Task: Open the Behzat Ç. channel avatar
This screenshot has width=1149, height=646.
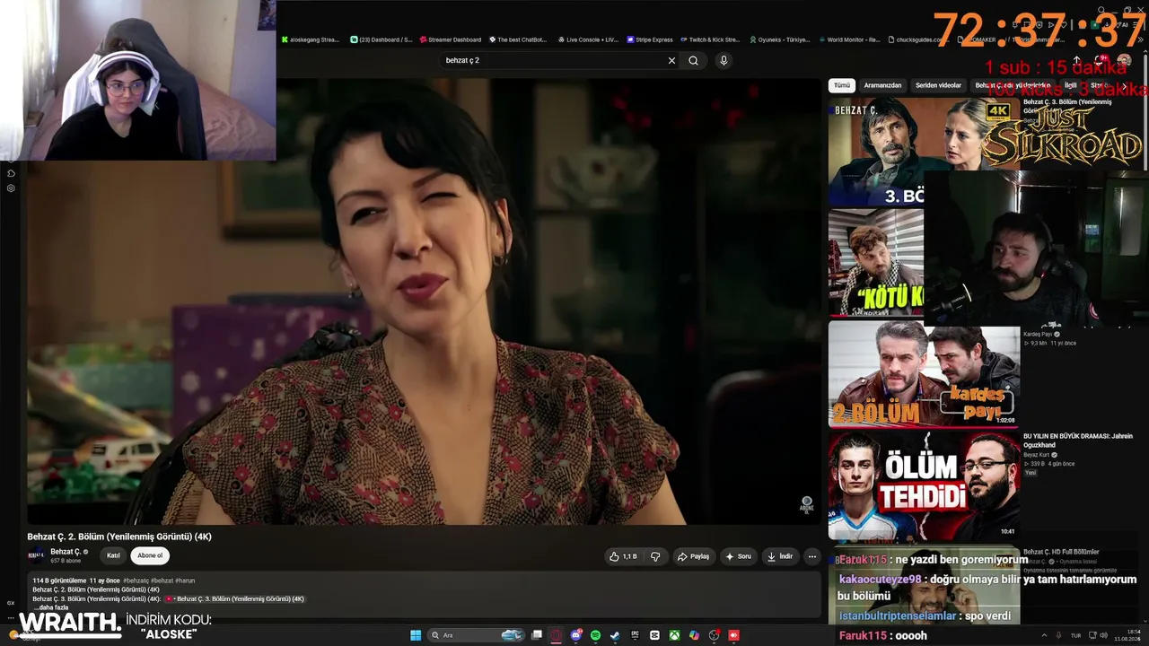Action: click(36, 555)
